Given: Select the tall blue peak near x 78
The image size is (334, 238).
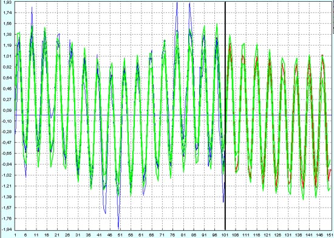Looking at the screenshot, I should click(177, 4).
